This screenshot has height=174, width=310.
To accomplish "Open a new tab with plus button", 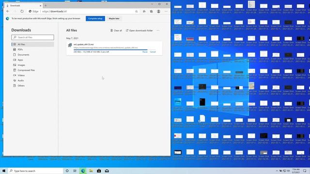I will tap(46, 5).
